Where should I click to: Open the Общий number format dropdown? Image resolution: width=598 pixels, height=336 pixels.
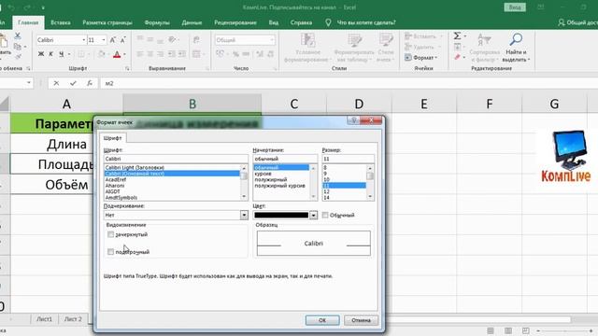pyautogui.click(x=272, y=40)
